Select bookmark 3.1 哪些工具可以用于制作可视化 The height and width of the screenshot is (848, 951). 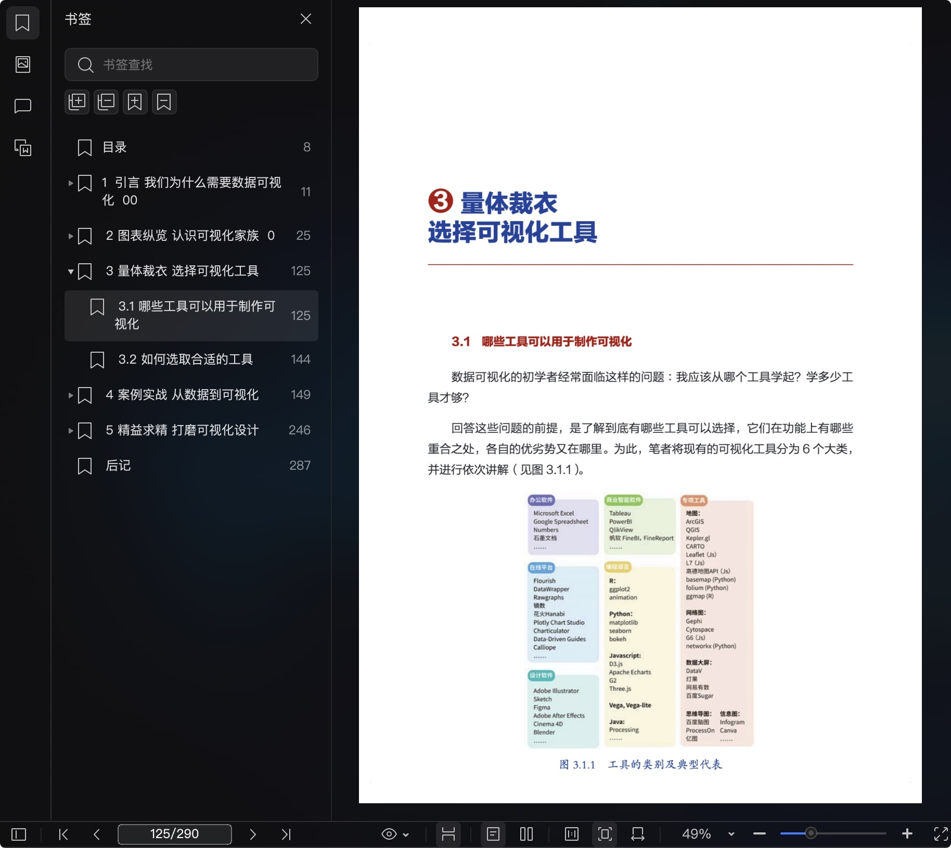point(191,315)
